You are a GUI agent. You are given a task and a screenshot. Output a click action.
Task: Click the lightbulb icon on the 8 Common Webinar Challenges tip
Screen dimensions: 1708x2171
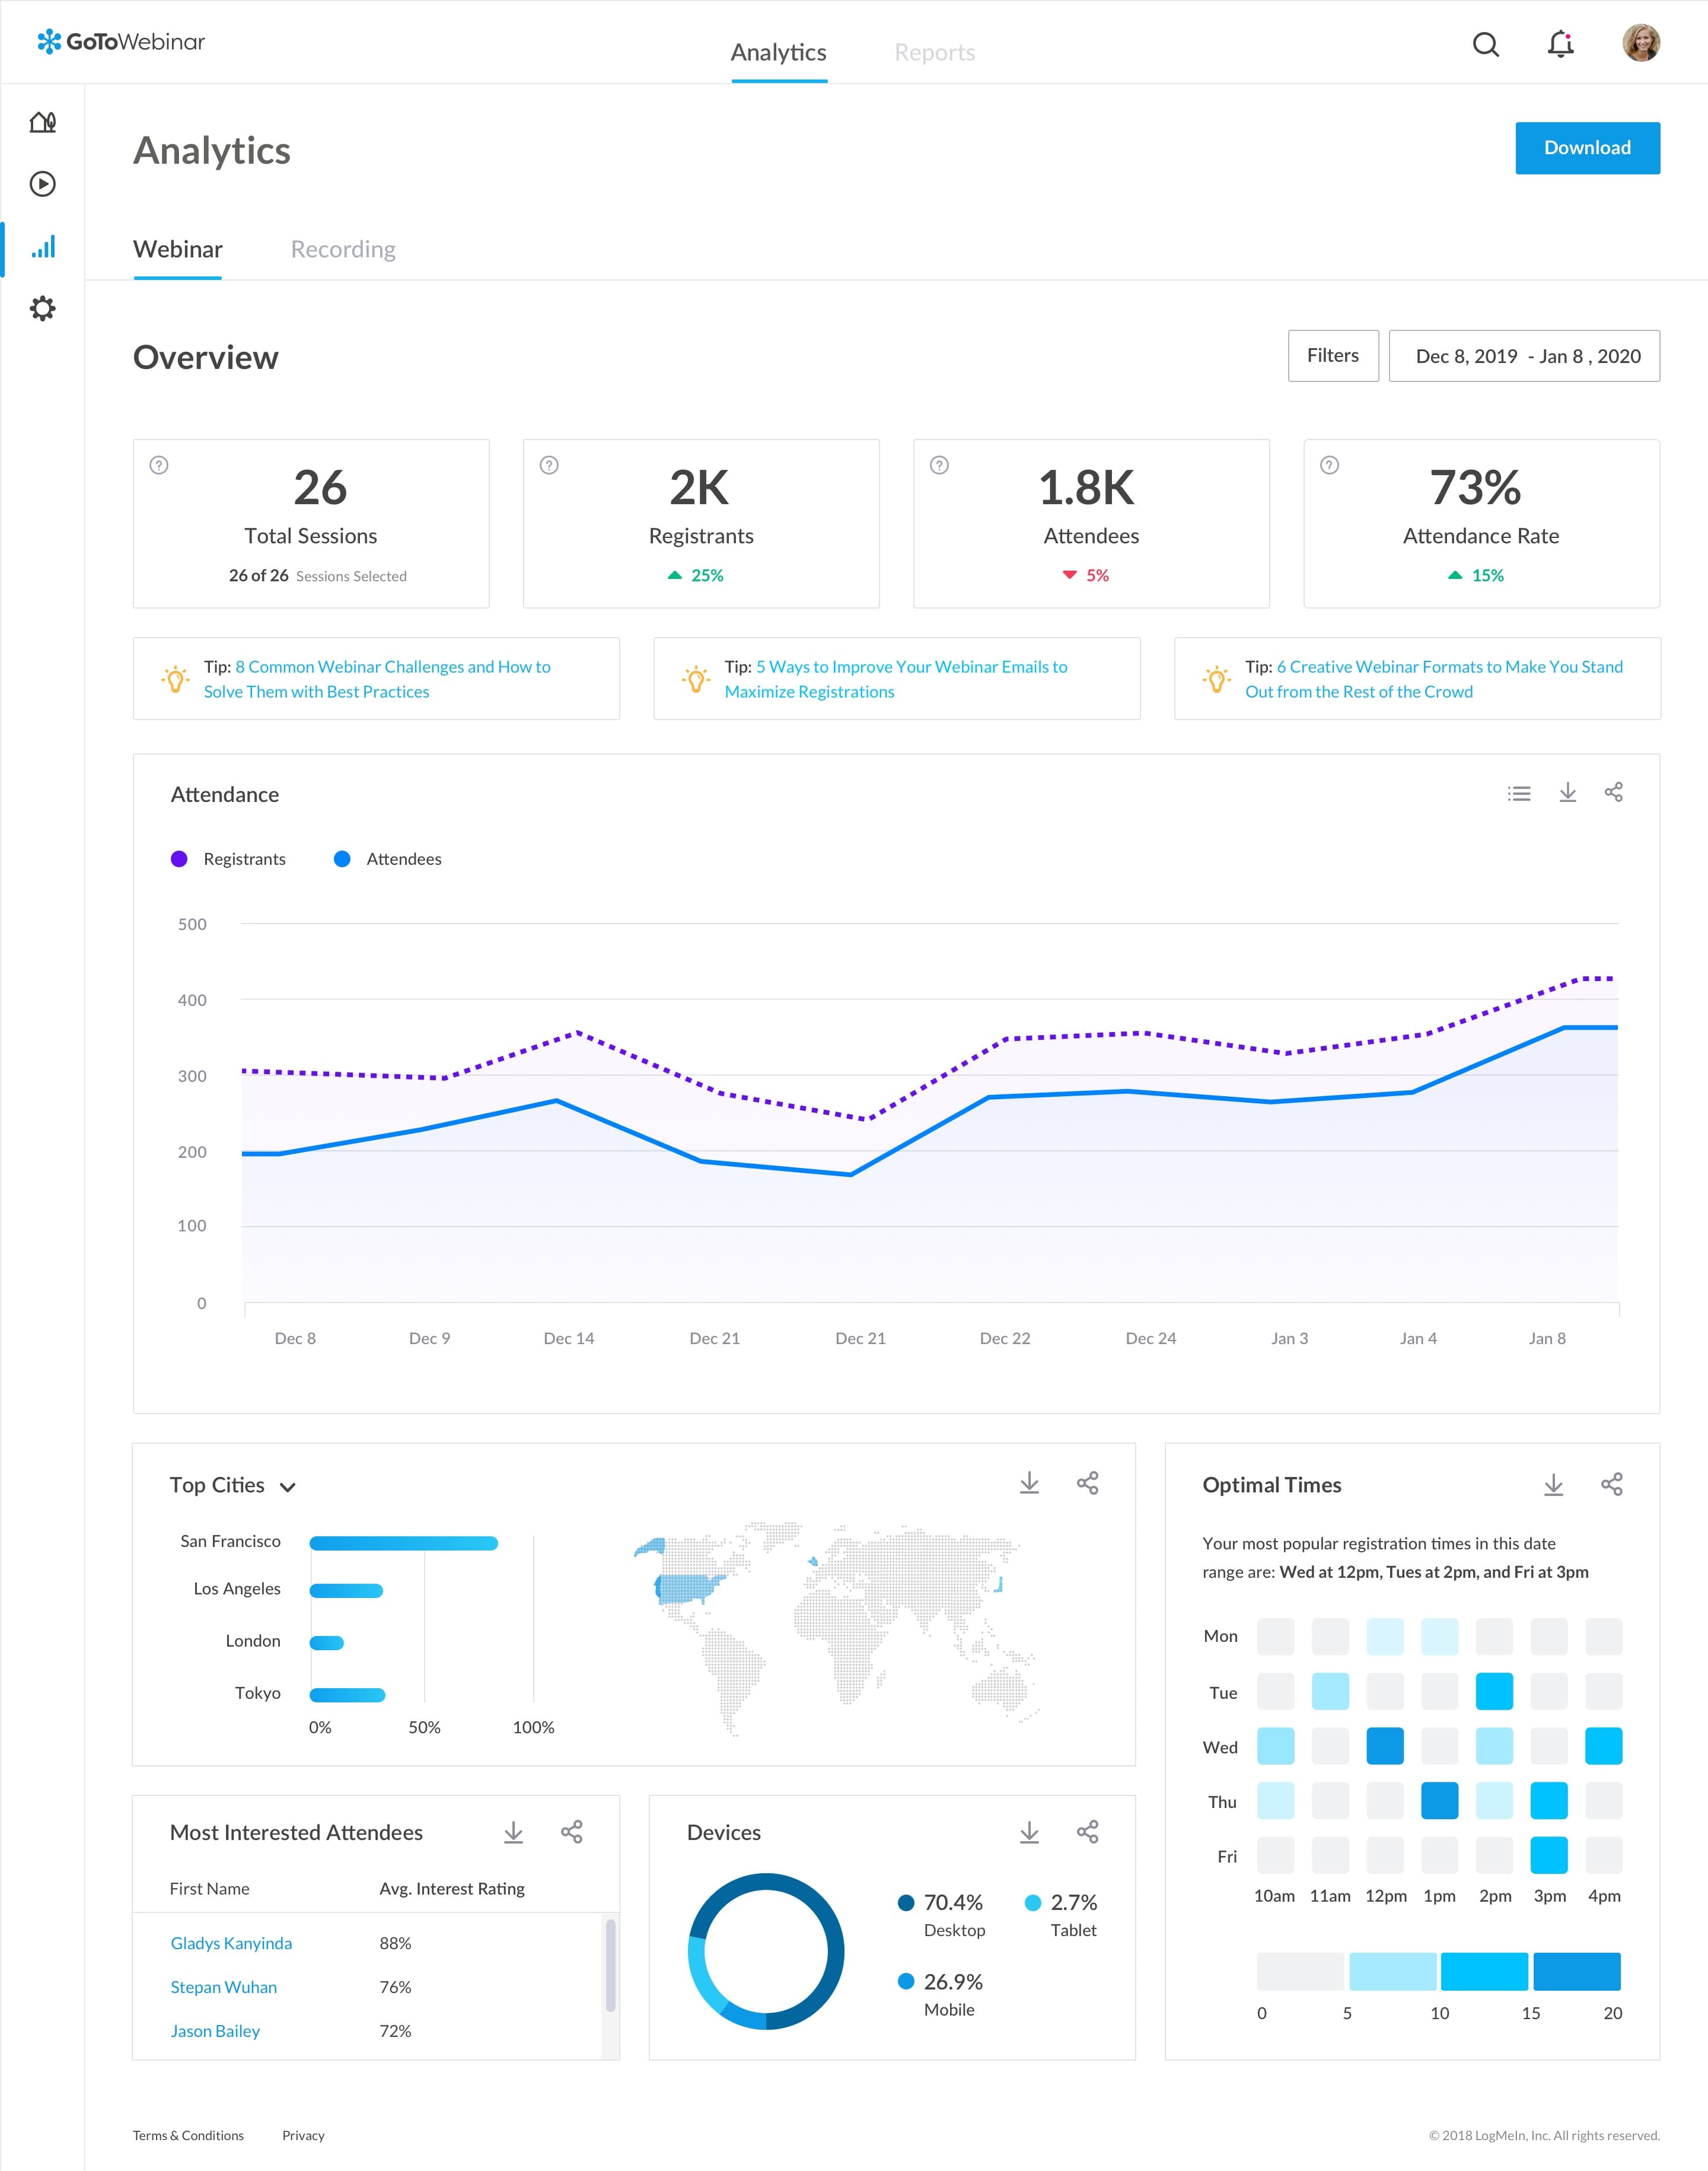coord(175,679)
